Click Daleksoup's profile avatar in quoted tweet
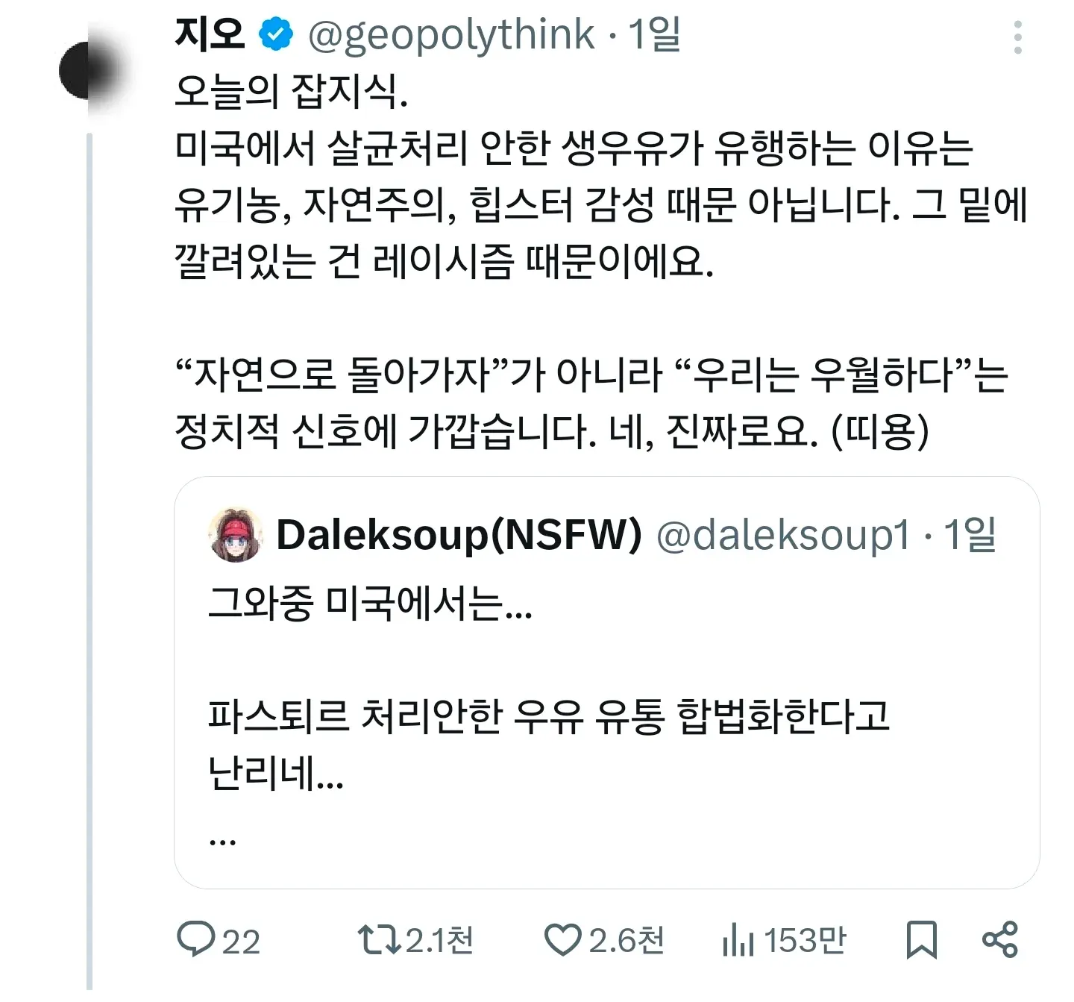 click(x=233, y=536)
